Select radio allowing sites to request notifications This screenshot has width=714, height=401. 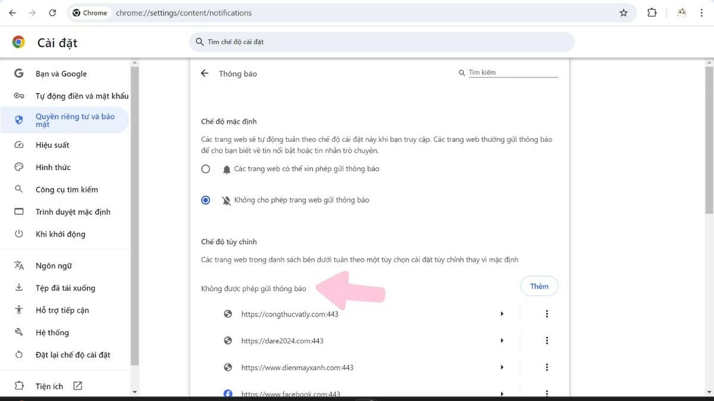pos(205,169)
